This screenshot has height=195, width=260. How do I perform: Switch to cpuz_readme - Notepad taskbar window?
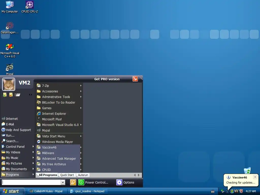point(88,191)
